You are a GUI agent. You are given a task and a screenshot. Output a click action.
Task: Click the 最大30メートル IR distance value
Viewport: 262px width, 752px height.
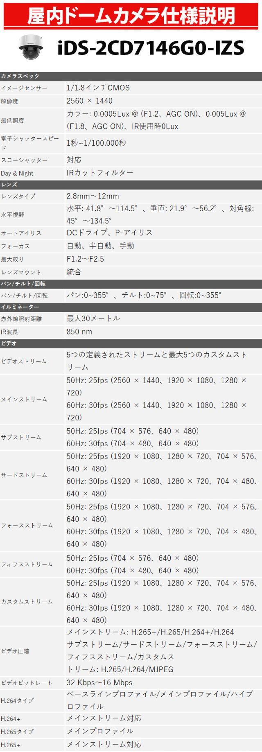93,318
